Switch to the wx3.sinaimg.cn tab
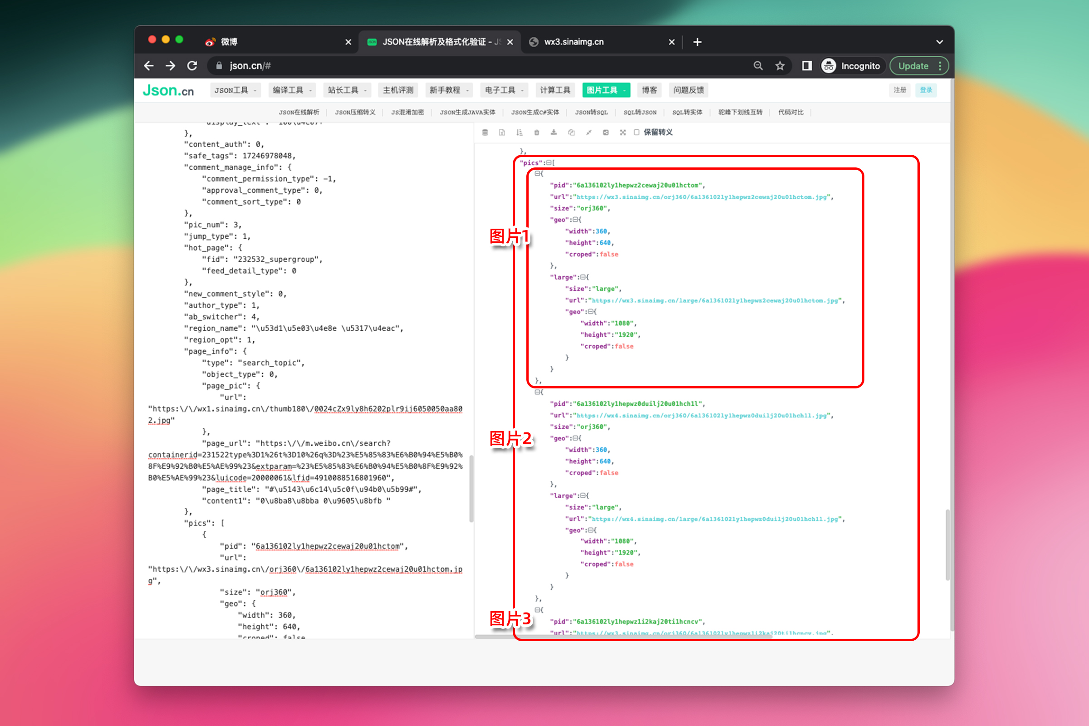The image size is (1089, 726). (x=597, y=42)
